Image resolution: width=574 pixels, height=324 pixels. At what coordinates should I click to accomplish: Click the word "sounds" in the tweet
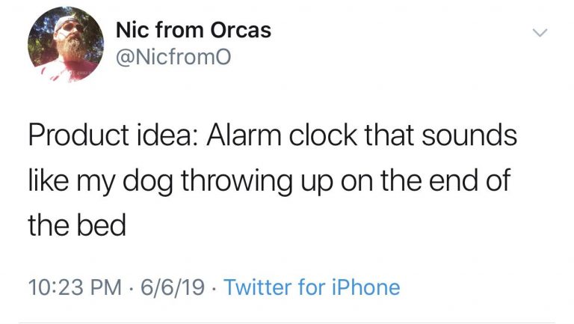(469, 138)
